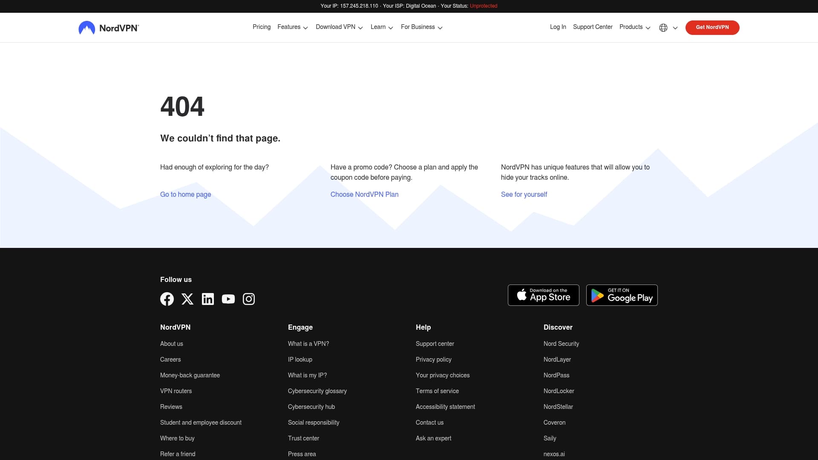The image size is (818, 460).
Task: Open NordLocker footer link
Action: pos(559,391)
